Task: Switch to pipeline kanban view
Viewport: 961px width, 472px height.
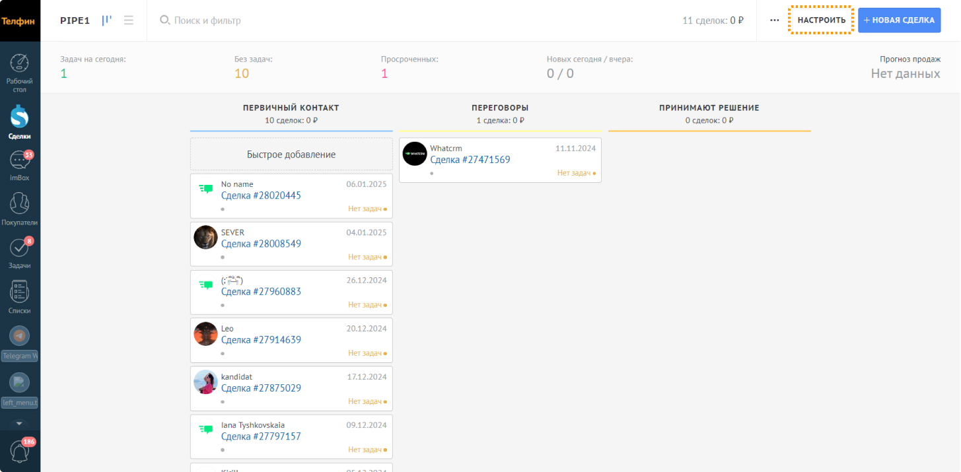Action: [x=107, y=20]
